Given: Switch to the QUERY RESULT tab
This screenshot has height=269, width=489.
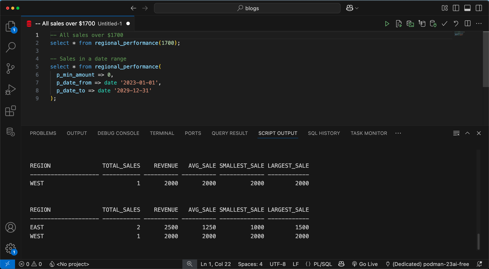Looking at the screenshot, I should [230, 133].
